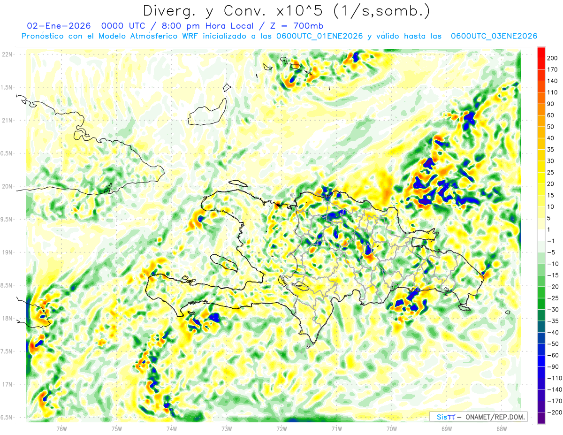Screen dimensions: 563x435
Task: Click the '60' color scale label
Action: click(551, 115)
